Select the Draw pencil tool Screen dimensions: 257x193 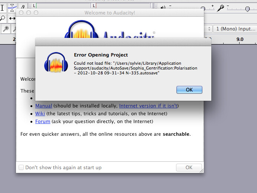coord(23,7)
